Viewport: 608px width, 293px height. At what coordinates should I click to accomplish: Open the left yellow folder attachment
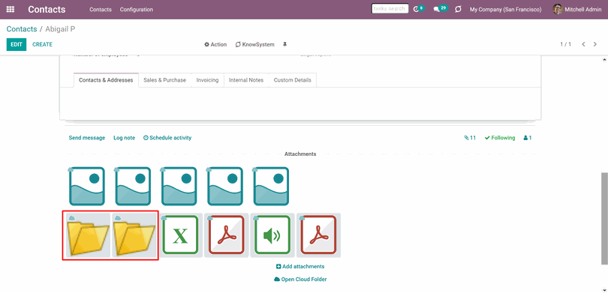click(88, 235)
